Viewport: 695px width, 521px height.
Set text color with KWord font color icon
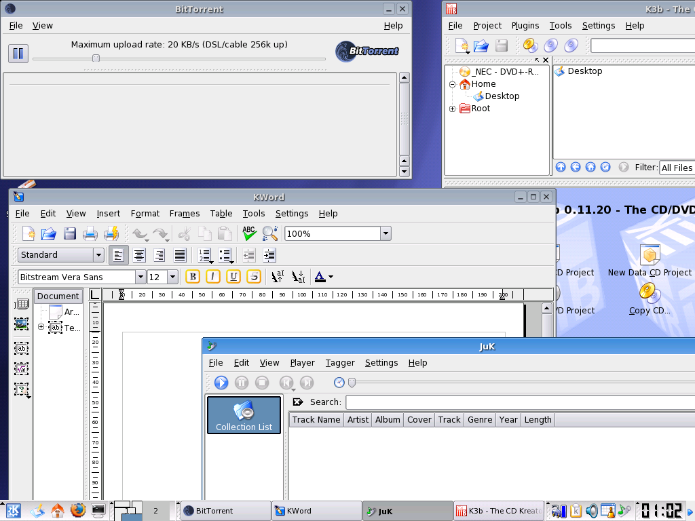[320, 277]
